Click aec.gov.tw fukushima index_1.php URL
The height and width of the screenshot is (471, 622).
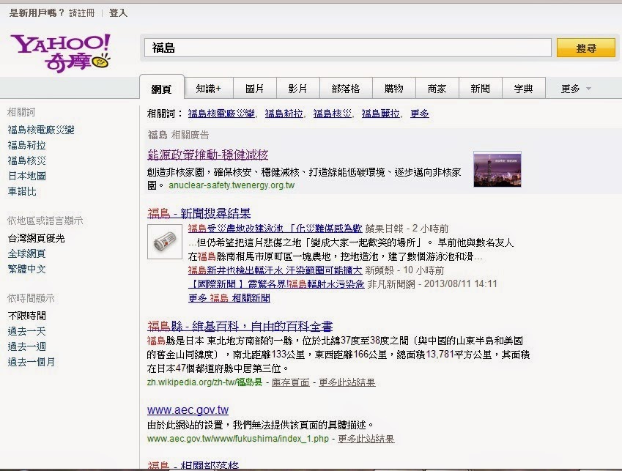pos(238,439)
